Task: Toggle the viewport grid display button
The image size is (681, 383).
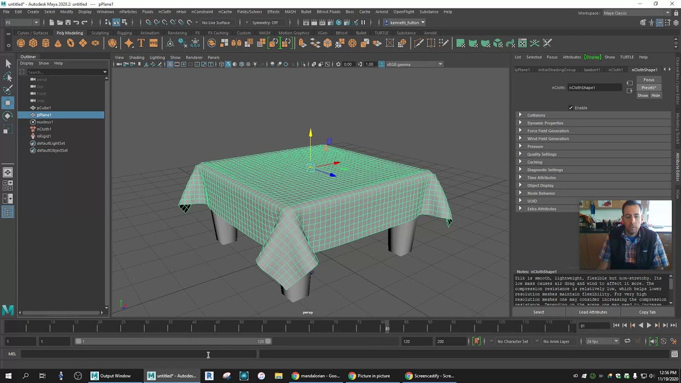Action: [x=170, y=64]
